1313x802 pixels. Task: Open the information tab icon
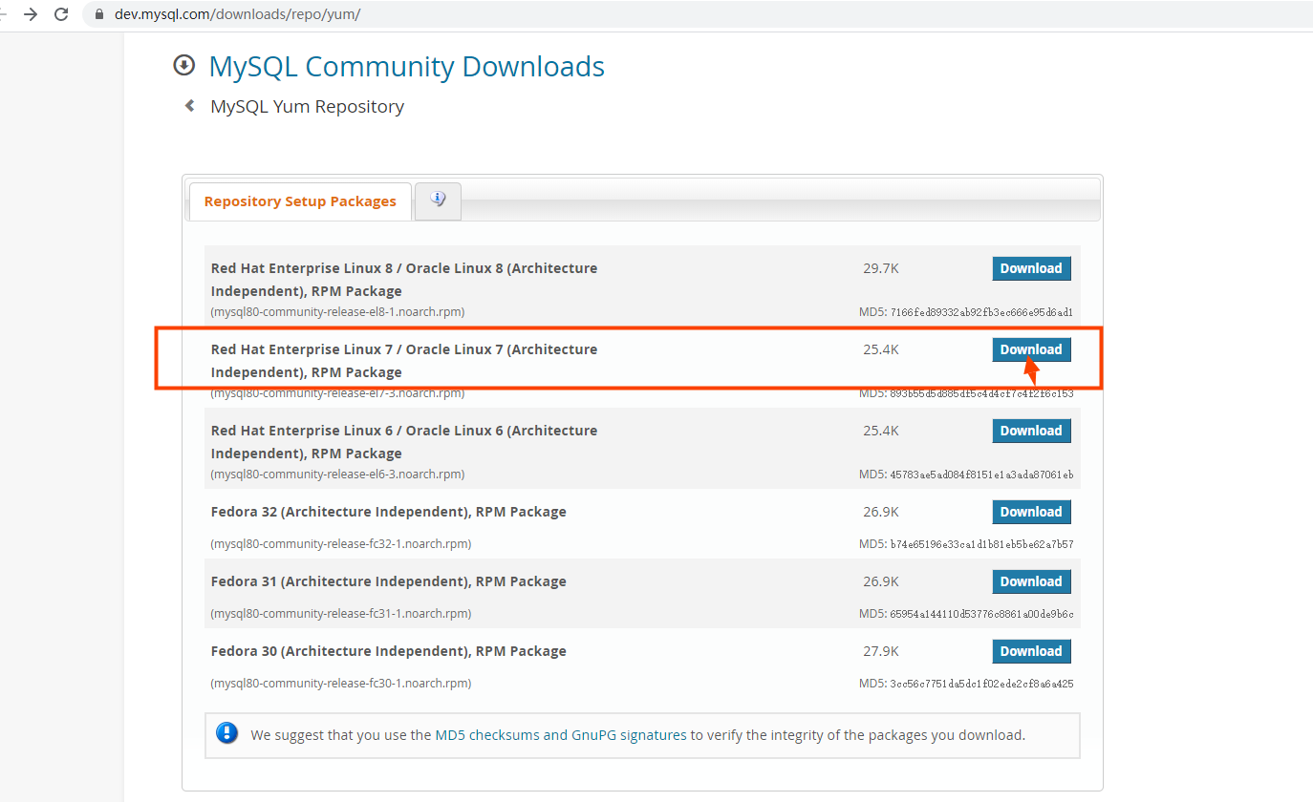click(439, 200)
